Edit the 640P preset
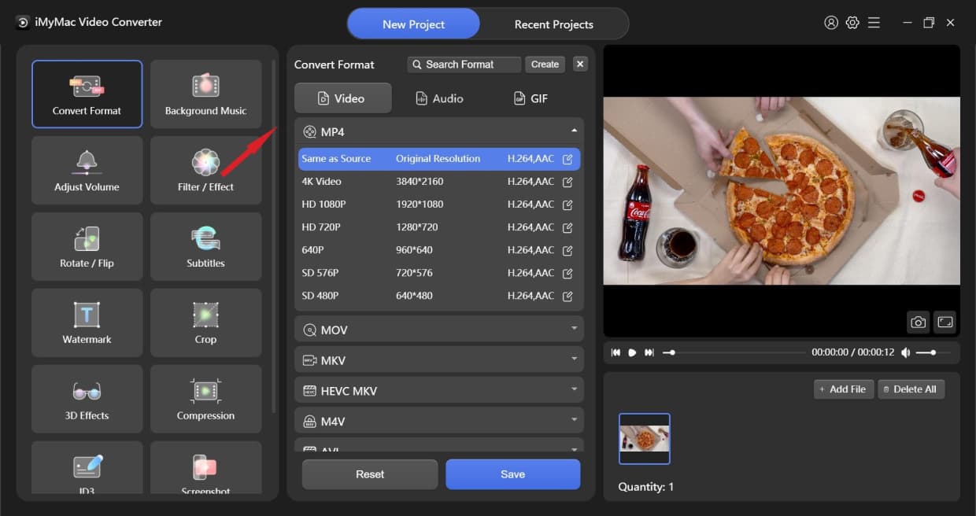The height and width of the screenshot is (516, 976). click(x=567, y=250)
